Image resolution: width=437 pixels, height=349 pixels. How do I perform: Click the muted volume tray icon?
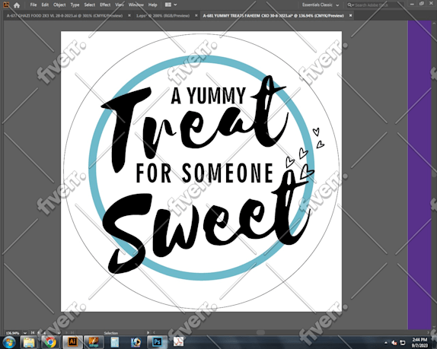(x=394, y=343)
